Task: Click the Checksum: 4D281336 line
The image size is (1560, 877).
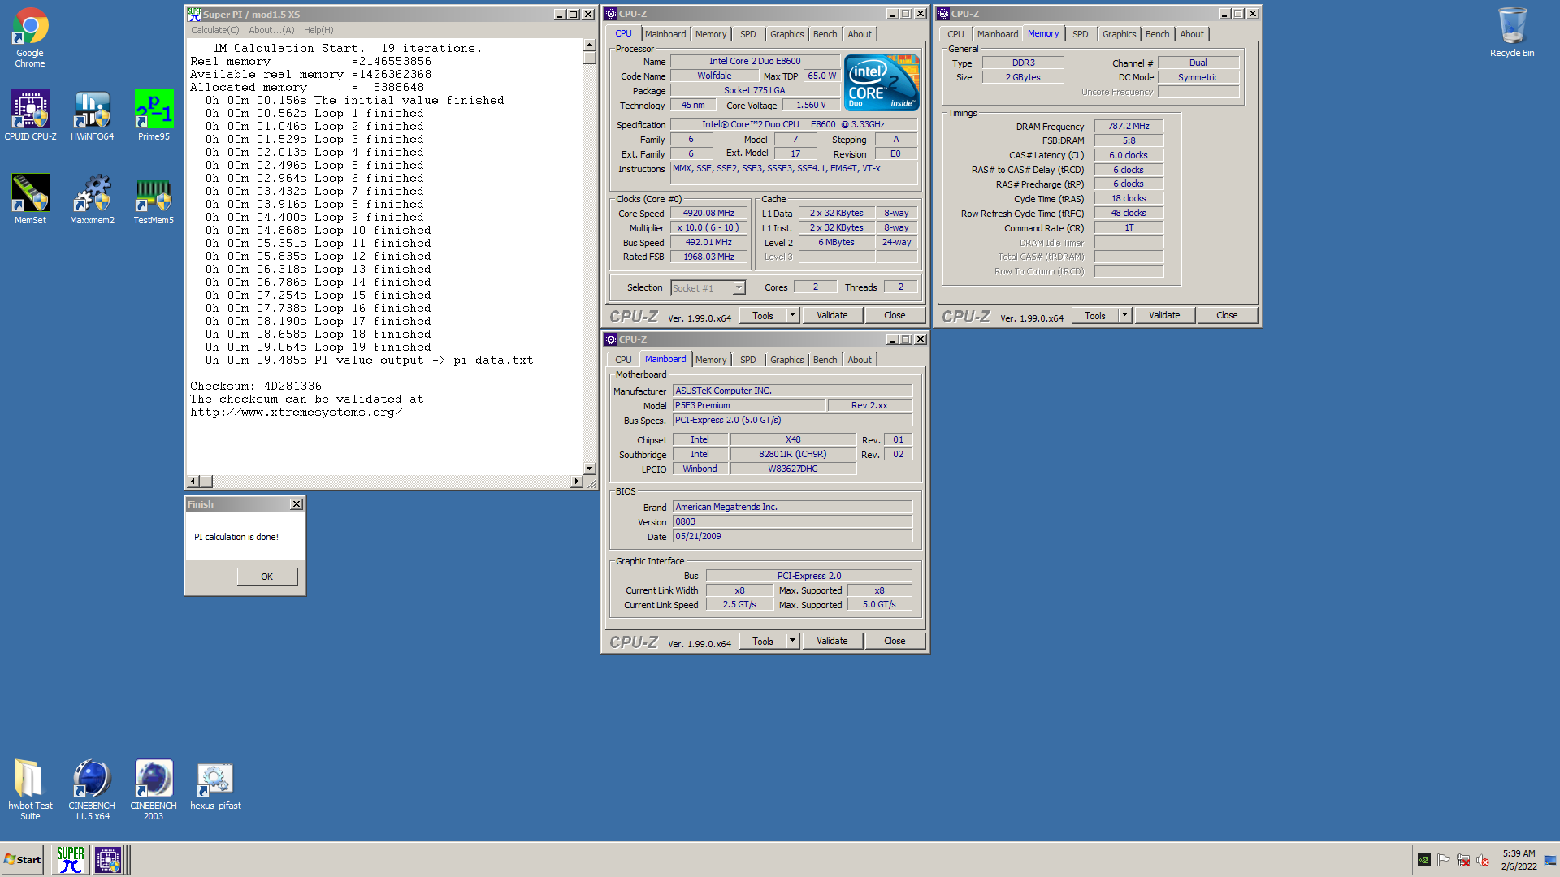Action: (x=256, y=386)
